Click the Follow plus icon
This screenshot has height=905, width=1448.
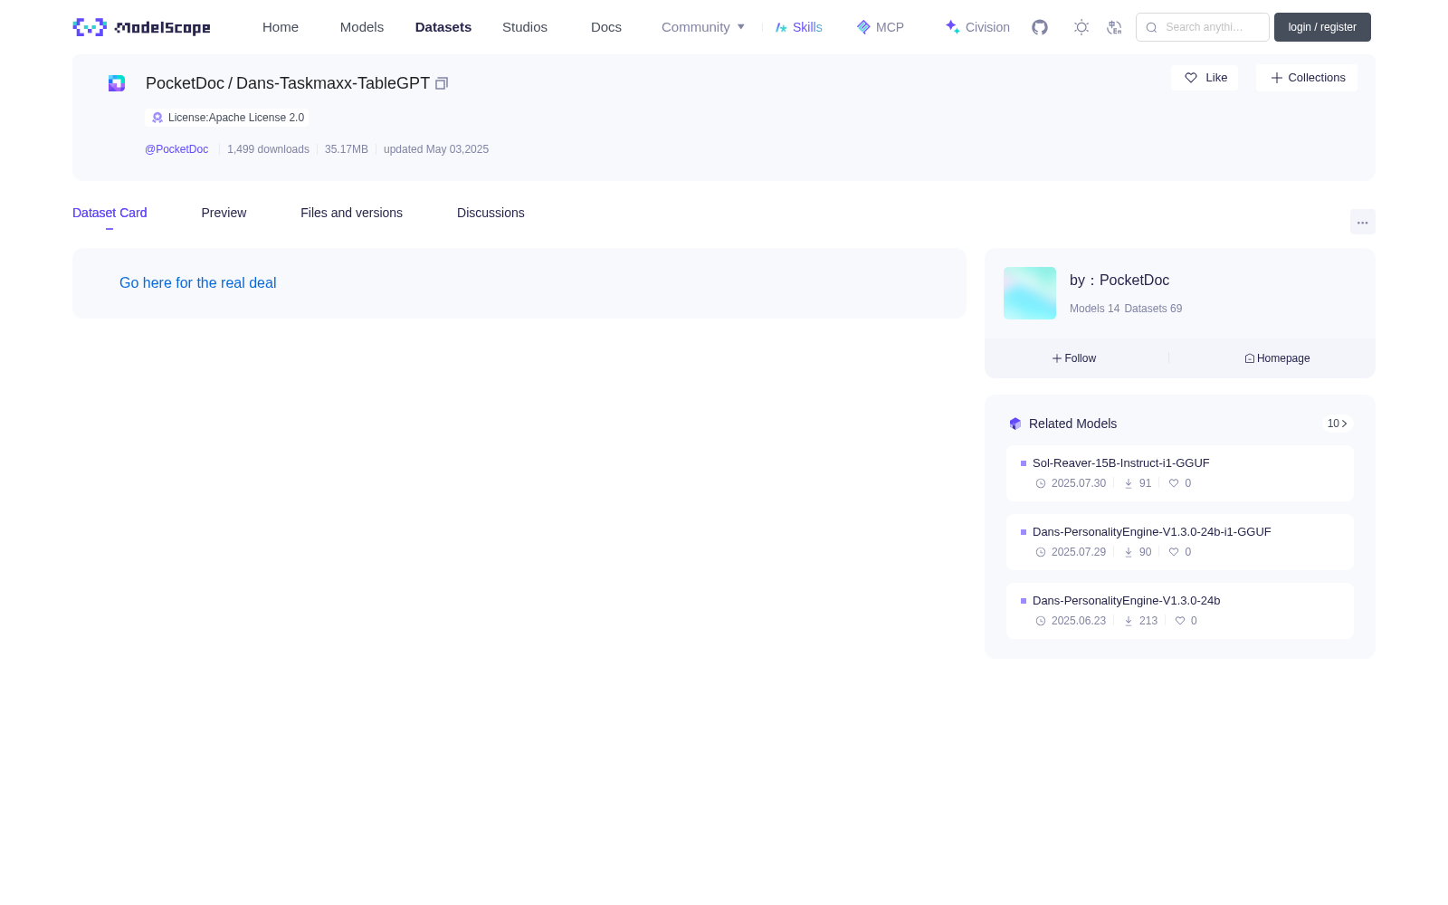tap(1057, 358)
